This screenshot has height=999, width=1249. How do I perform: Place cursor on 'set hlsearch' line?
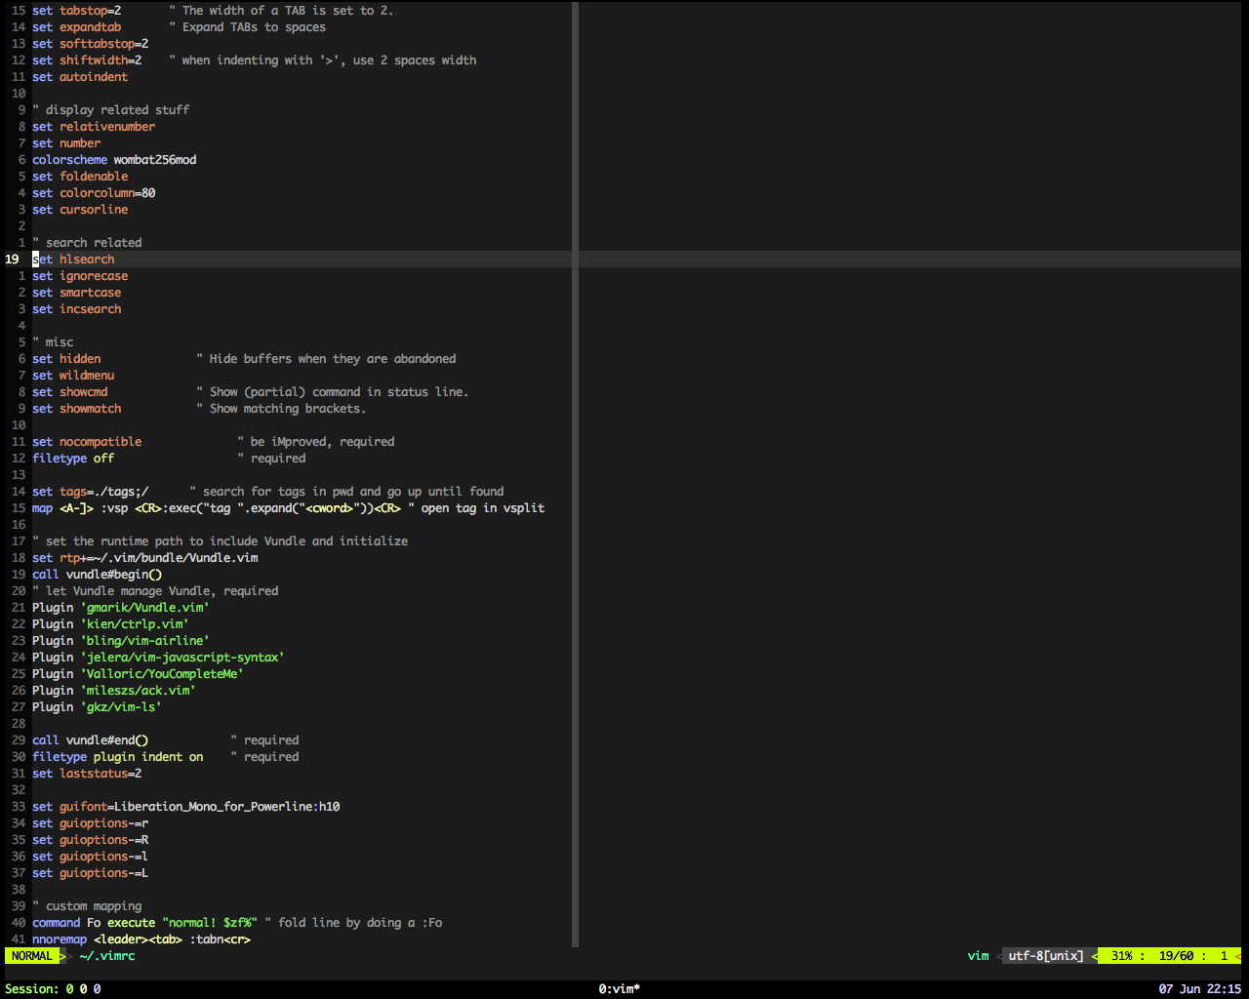click(x=73, y=260)
